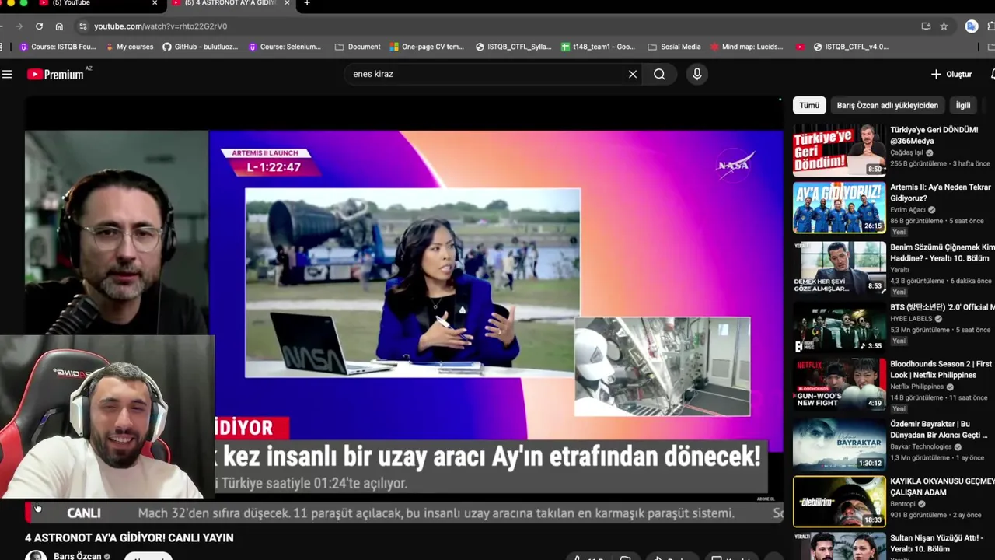Open the 'My courses' bookmark
The width and height of the screenshot is (995, 560).
(128, 47)
